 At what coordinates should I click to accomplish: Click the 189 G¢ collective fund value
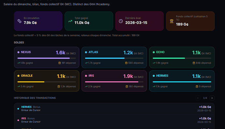(182, 24)
